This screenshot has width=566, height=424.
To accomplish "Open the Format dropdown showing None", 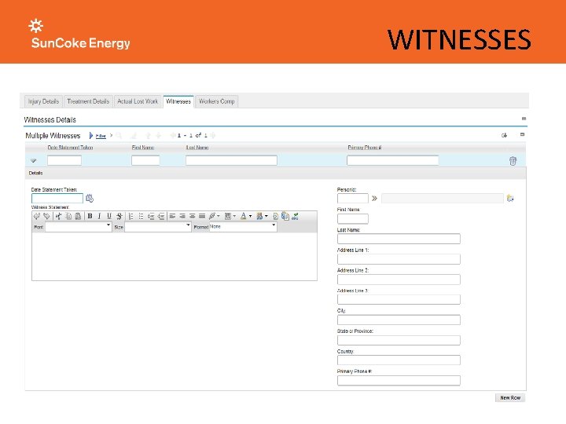I will pyautogui.click(x=243, y=227).
